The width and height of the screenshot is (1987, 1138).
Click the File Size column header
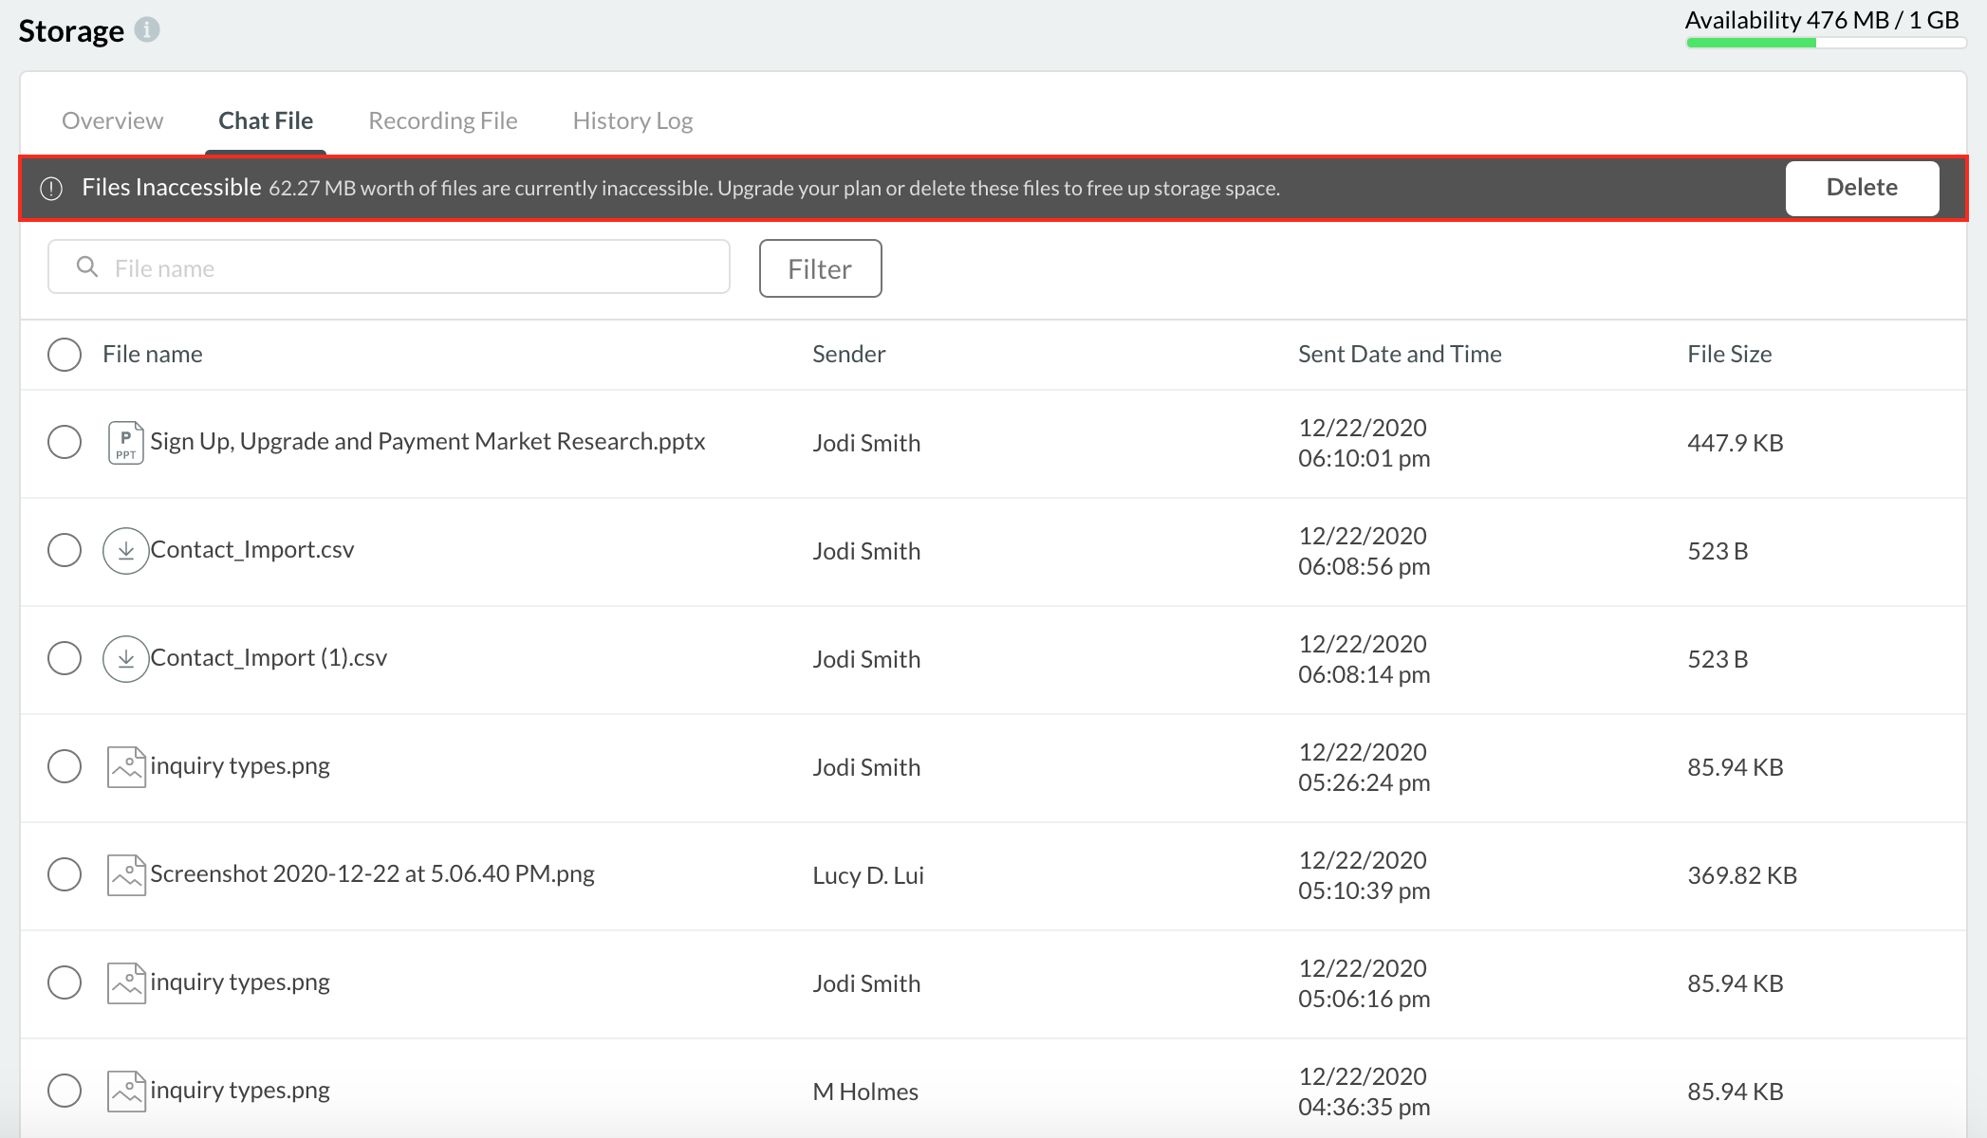tap(1729, 355)
